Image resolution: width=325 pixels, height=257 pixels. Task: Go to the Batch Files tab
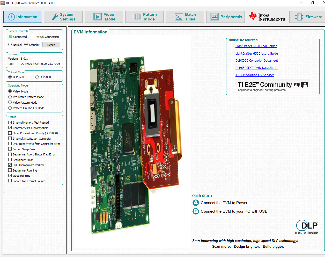coord(185,17)
